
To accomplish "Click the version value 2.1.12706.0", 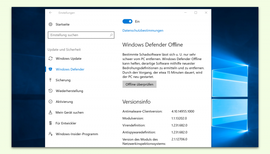I will (179, 139).
